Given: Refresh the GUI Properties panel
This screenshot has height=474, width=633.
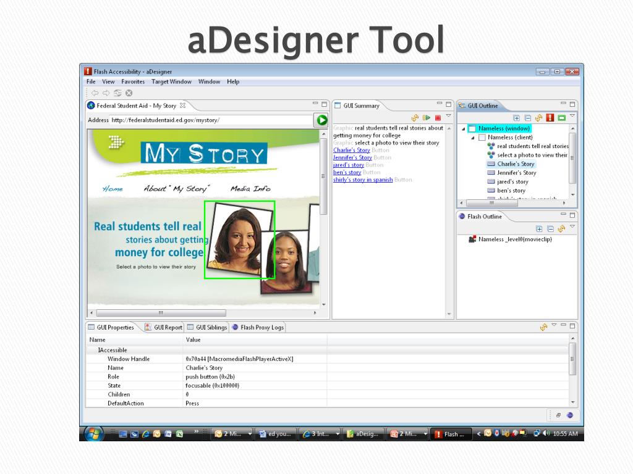Looking at the screenshot, I should tap(544, 327).
